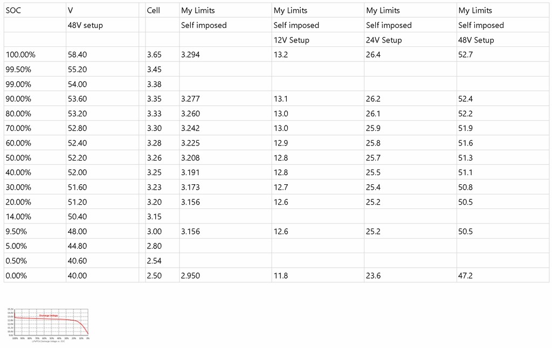Select the 12V Setup header cell
Image resolution: width=552 pixels, height=348 pixels.
pos(318,40)
